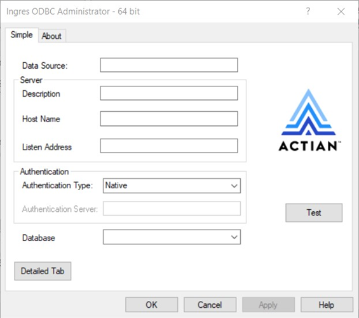Focus the Data Source text field
Image resolution: width=359 pixels, height=318 pixels.
[169, 65]
